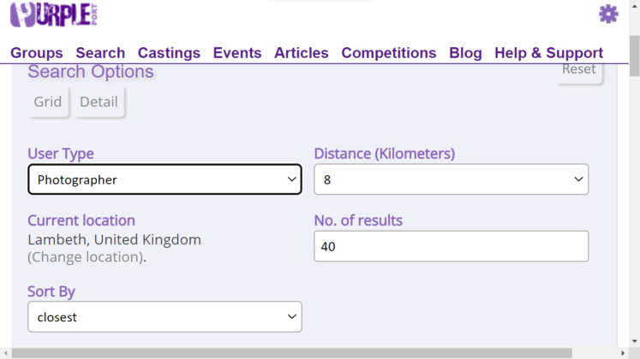Viewport: 640px width, 359px height.
Task: Switch to Detail view
Action: [x=99, y=102]
